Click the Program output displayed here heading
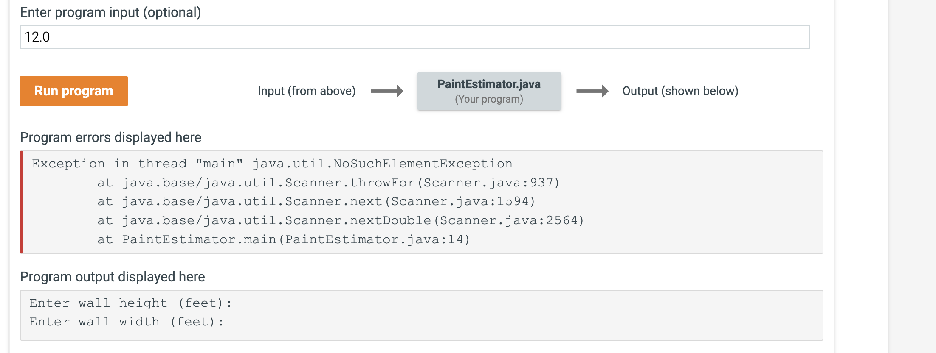 pos(112,277)
